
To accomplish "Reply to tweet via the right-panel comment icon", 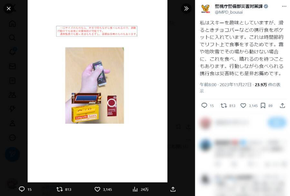I will 204,105.
